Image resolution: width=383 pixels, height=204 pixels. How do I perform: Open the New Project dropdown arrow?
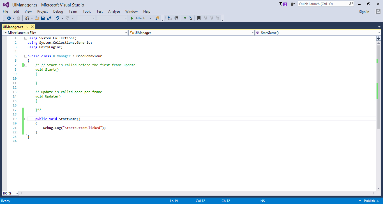tap(32, 18)
